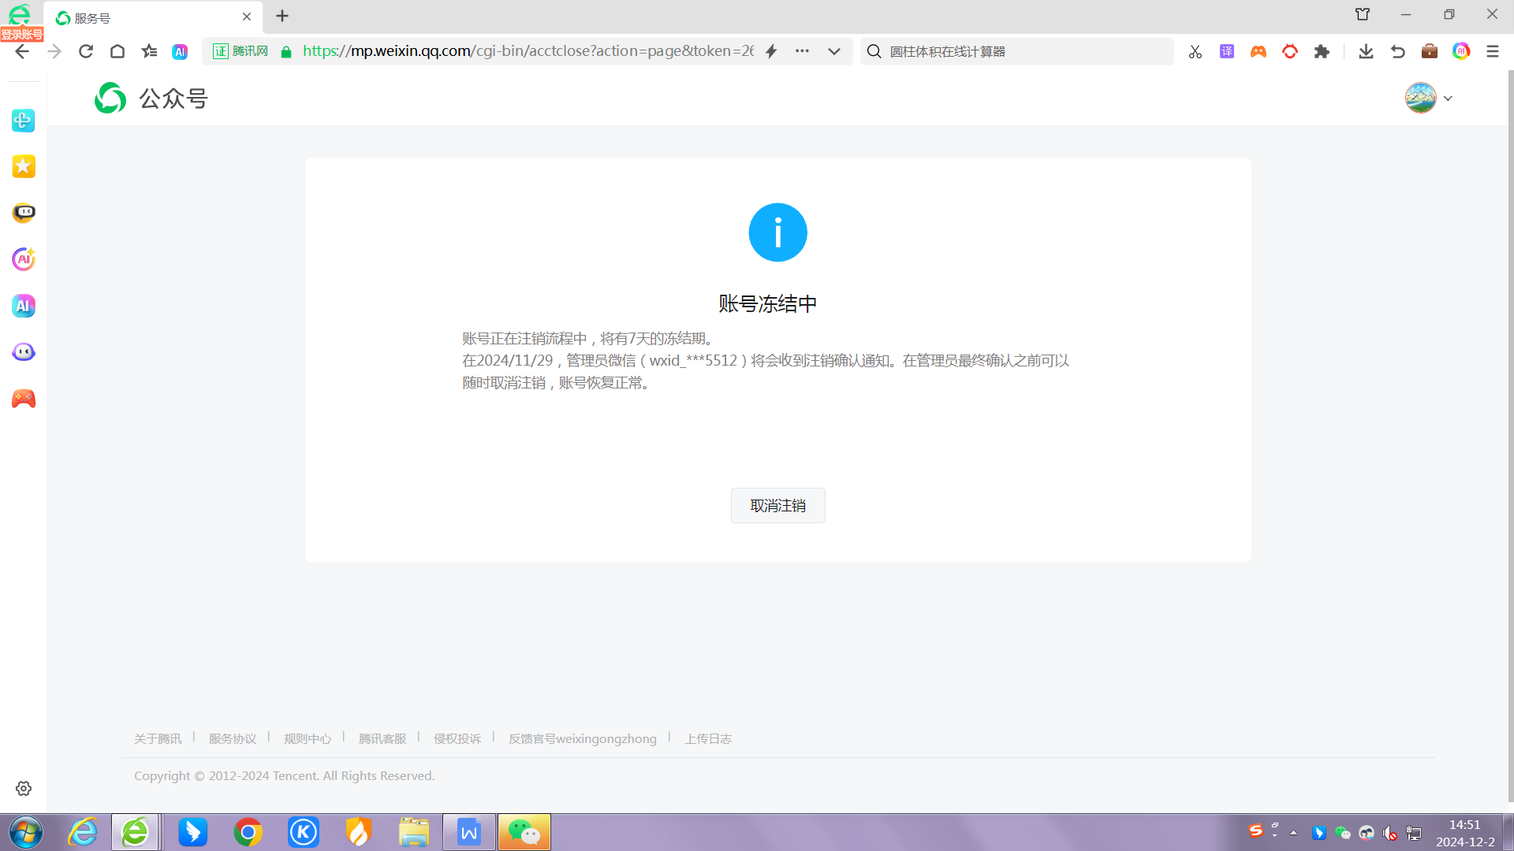Open the browser hamburger main menu
Image resolution: width=1514 pixels, height=851 pixels.
click(x=1492, y=51)
